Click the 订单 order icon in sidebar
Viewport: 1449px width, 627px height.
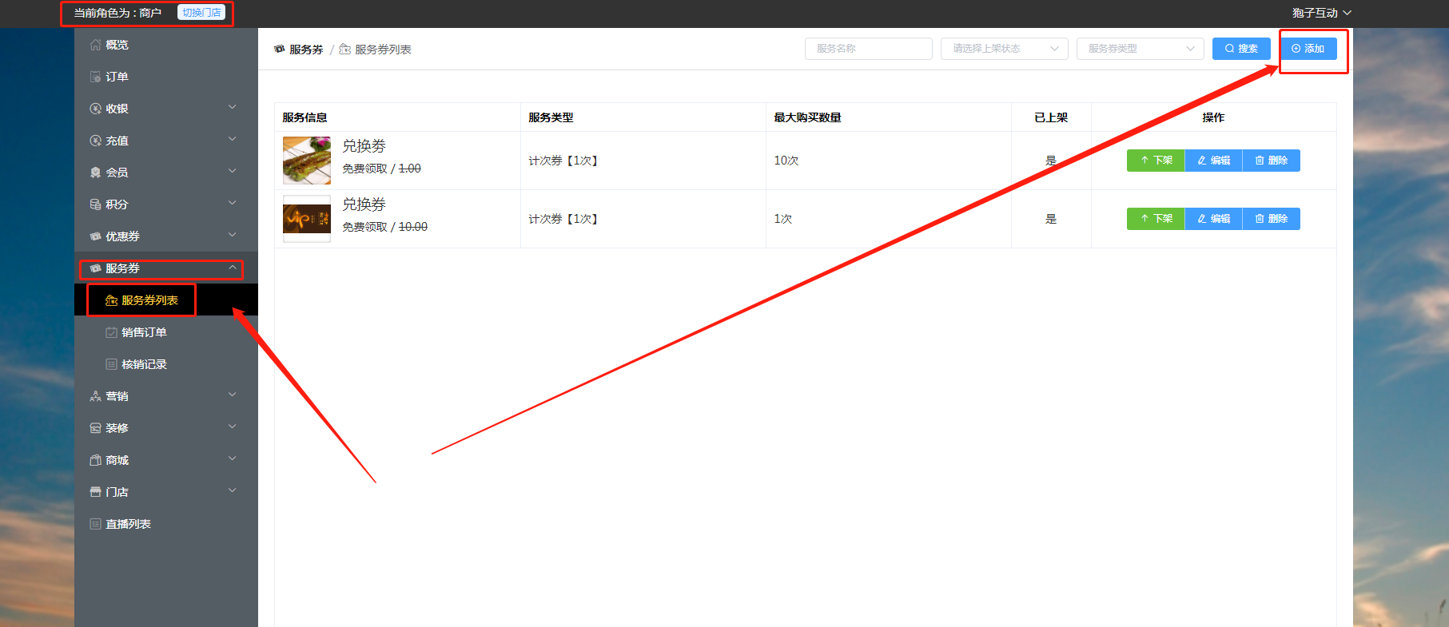pyautogui.click(x=96, y=77)
